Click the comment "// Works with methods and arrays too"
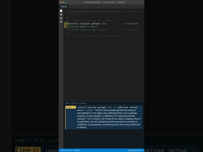Screen dimensions: 203x152 click(93, 21)
